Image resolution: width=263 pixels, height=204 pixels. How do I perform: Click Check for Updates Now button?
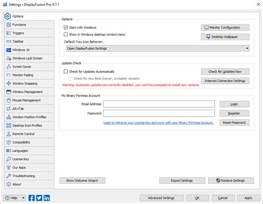click(x=225, y=72)
